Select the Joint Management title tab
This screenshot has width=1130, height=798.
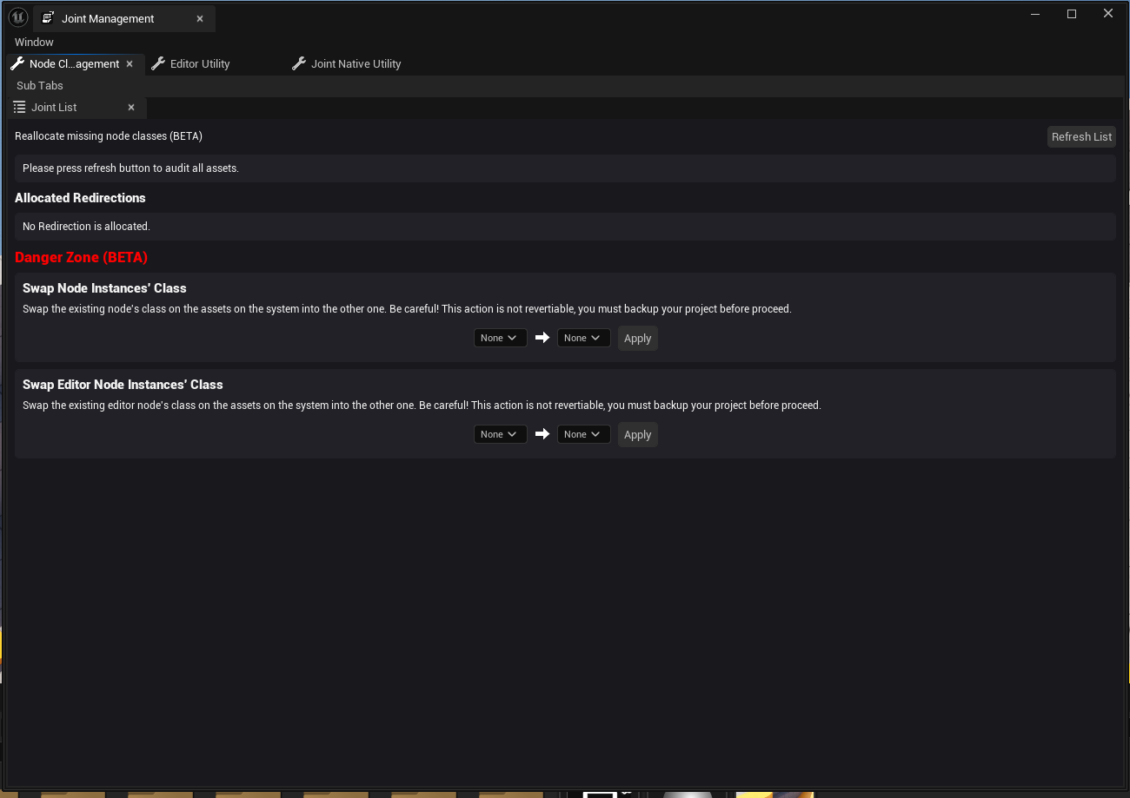pyautogui.click(x=108, y=19)
